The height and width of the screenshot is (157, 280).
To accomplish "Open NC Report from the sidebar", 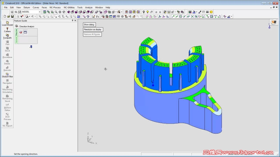I will tap(7, 124).
